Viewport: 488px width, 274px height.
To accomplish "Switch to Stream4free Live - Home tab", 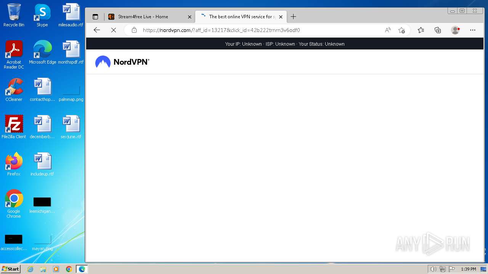I will [x=150, y=17].
